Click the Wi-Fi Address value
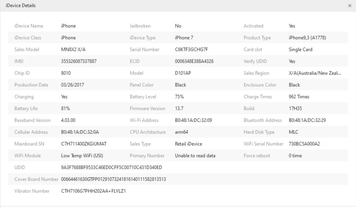 (x=193, y=120)
